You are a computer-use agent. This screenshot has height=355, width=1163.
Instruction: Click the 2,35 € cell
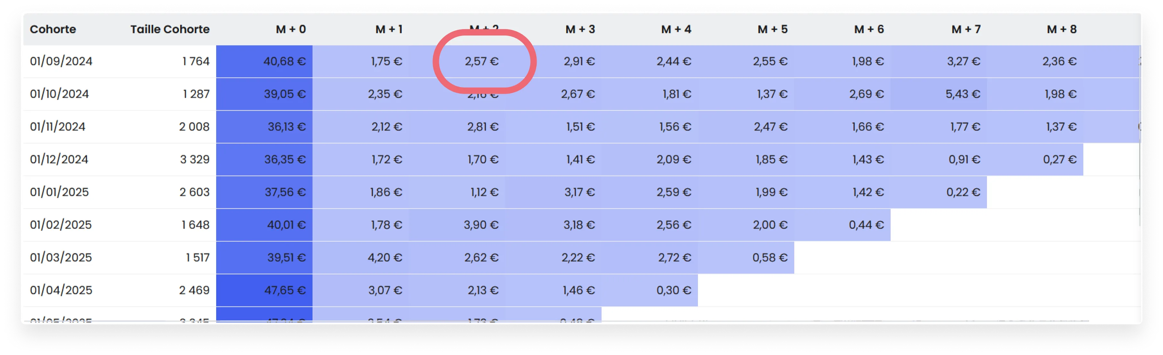[361, 94]
